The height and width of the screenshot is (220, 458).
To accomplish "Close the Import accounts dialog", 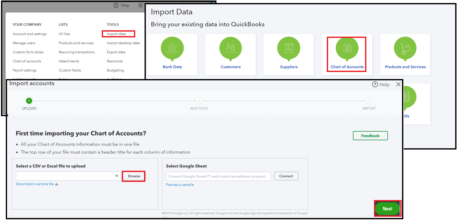I will 398,84.
